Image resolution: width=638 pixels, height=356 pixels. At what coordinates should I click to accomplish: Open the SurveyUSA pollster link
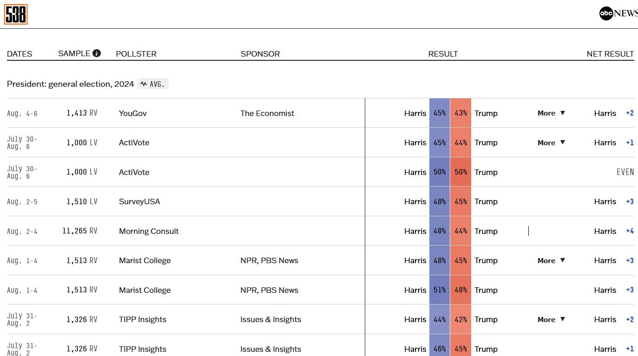(x=139, y=201)
